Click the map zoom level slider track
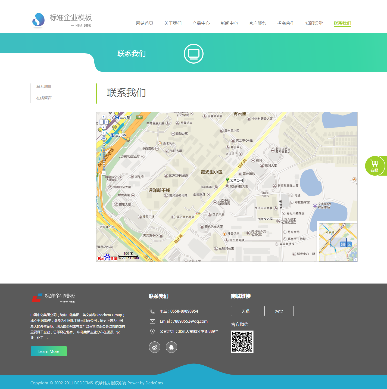This screenshot has width=387, height=389. point(104,155)
